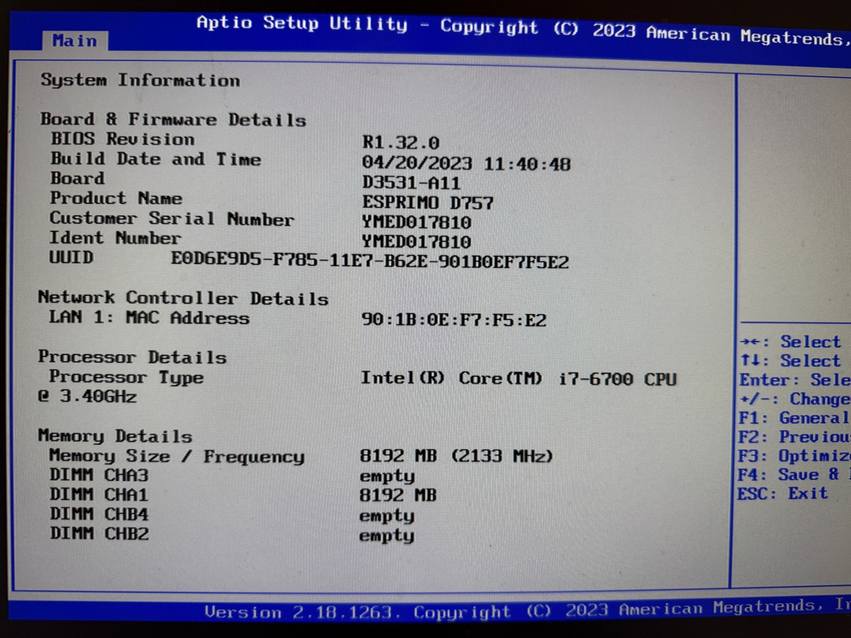851x638 pixels.
Task: Click product name value ESPRIMO D757
Action: click(x=428, y=202)
